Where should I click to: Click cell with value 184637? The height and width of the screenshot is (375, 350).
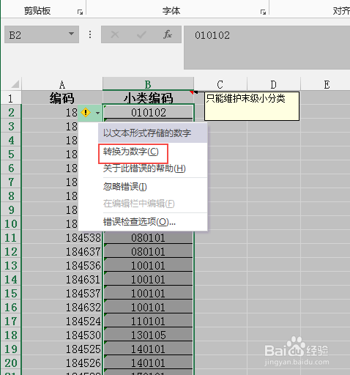62,252
